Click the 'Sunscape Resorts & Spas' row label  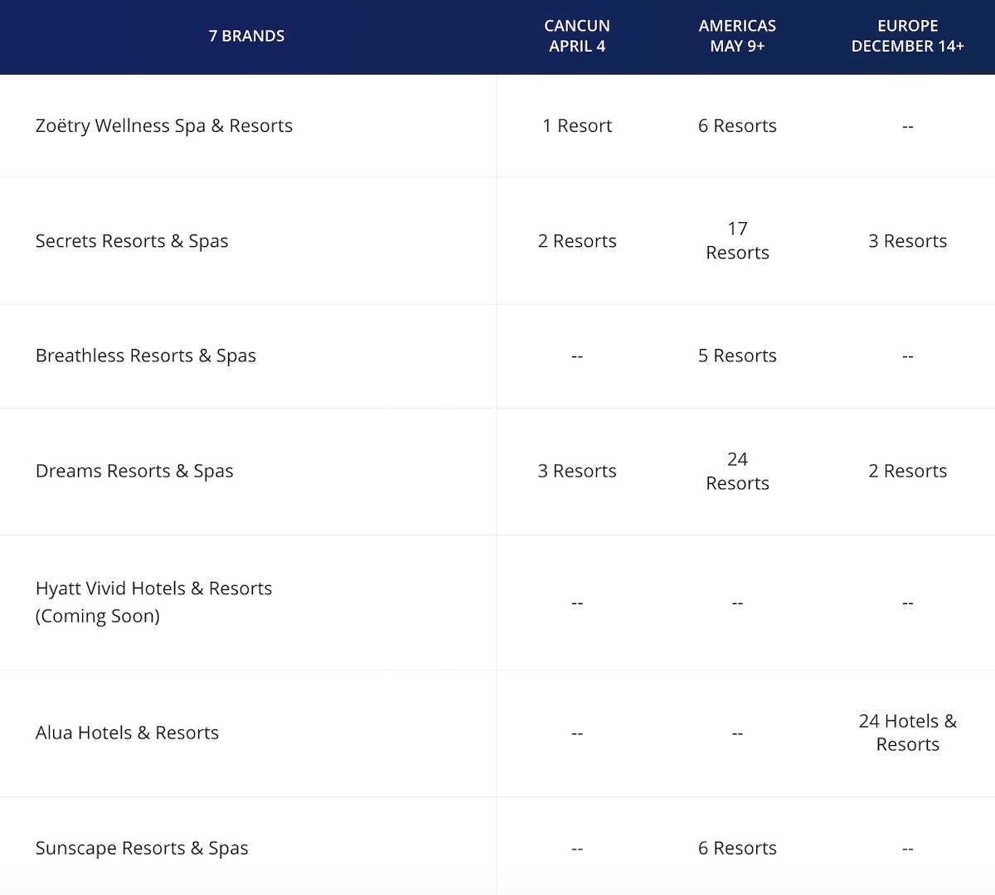(142, 848)
